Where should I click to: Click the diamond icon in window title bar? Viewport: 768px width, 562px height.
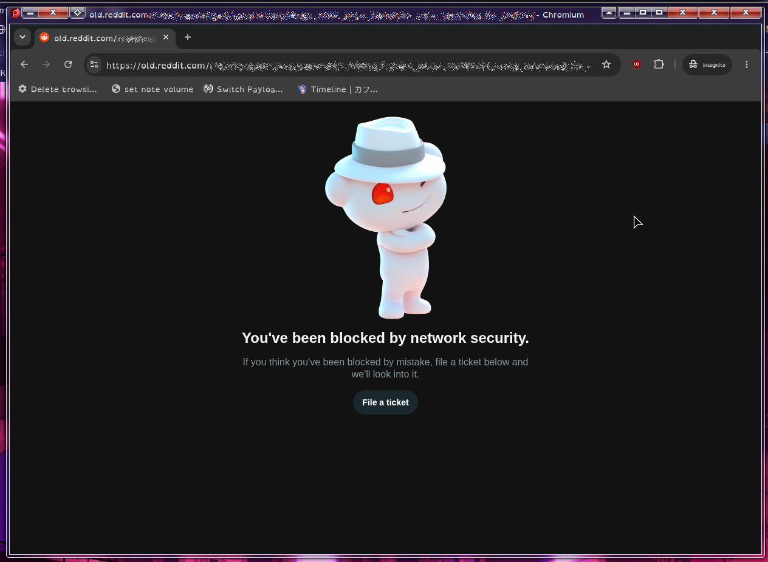point(77,12)
